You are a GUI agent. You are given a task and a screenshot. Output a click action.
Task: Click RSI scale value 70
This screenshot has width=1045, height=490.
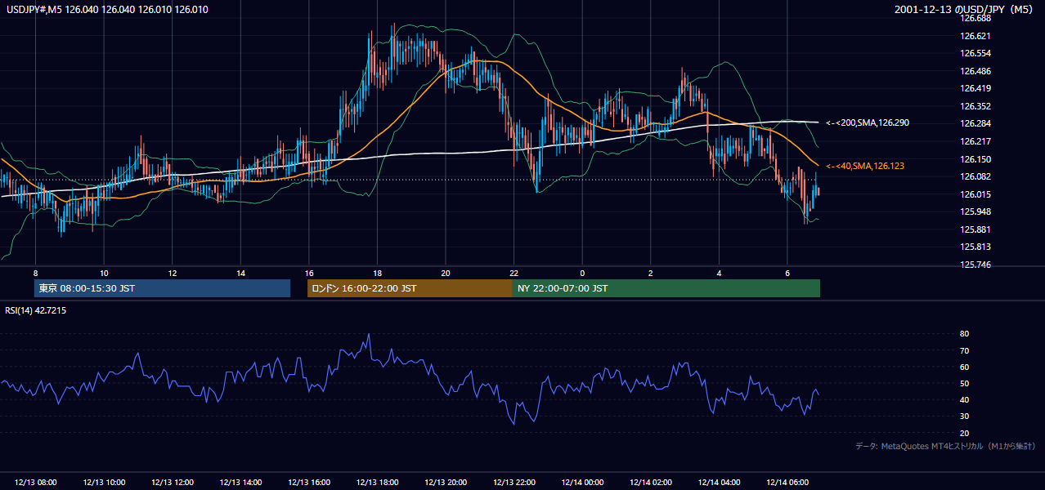coord(964,350)
